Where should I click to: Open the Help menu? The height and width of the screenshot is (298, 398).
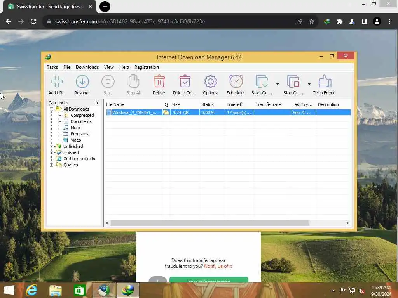click(x=124, y=67)
